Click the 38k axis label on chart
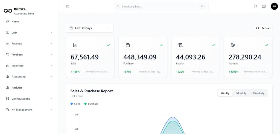The height and width of the screenshot is (134, 280). point(77,115)
